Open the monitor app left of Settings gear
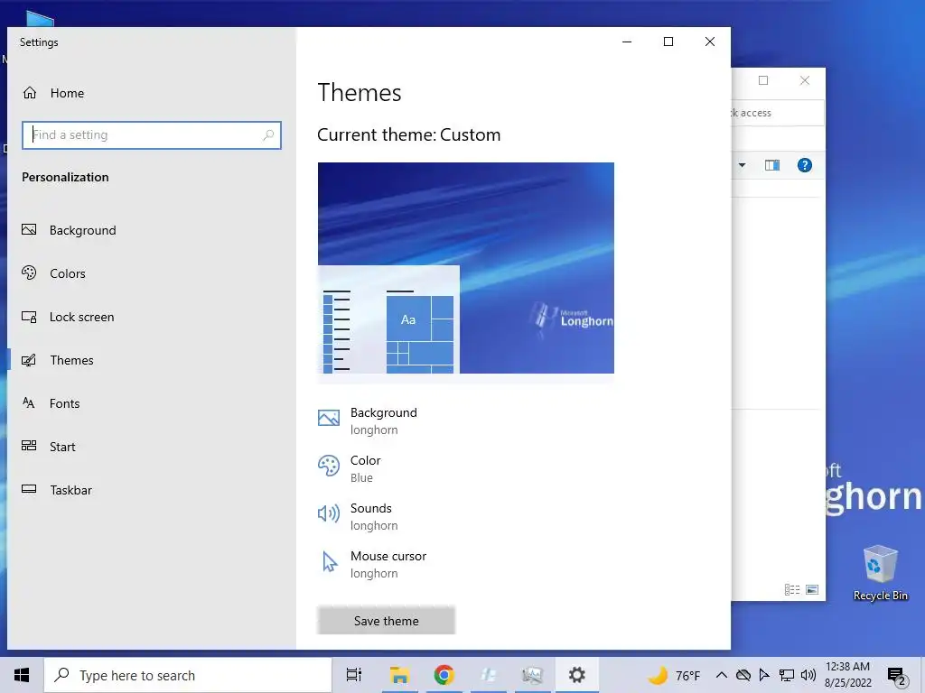The width and height of the screenshot is (925, 693). click(x=532, y=675)
